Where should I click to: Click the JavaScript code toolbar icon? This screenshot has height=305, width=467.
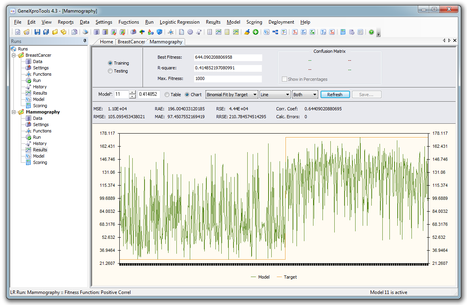(332, 32)
